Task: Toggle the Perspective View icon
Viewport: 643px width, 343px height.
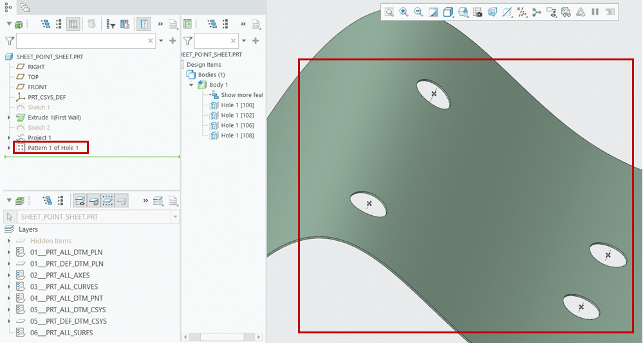Action: click(492, 12)
